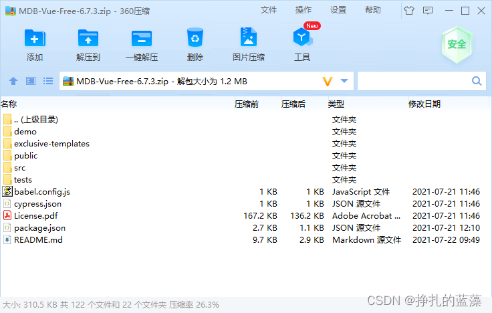Click the JavaScript 文件 type cell
Viewport: 492px width, 313px height.
[x=361, y=191]
